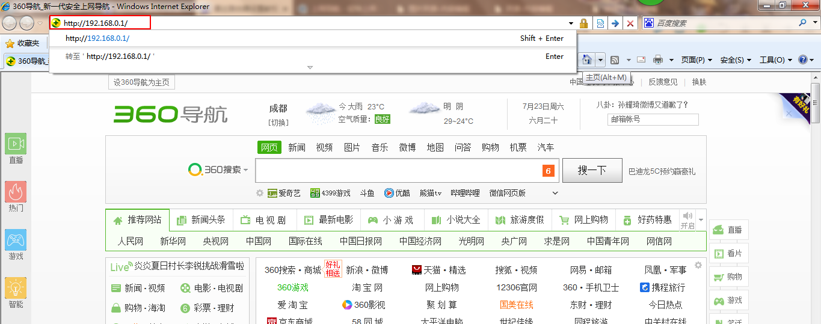Select the 网页 search tab
821x324 pixels.
269,147
